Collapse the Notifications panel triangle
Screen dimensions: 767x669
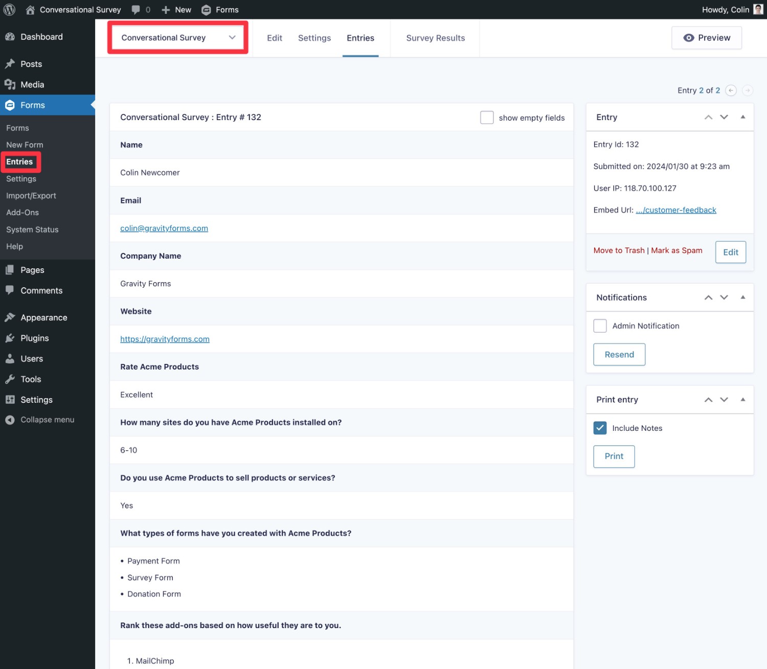(743, 297)
